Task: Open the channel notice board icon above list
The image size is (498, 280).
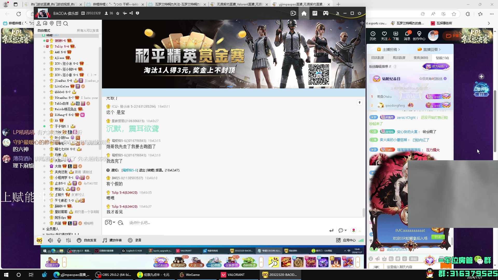Action: coord(59,24)
